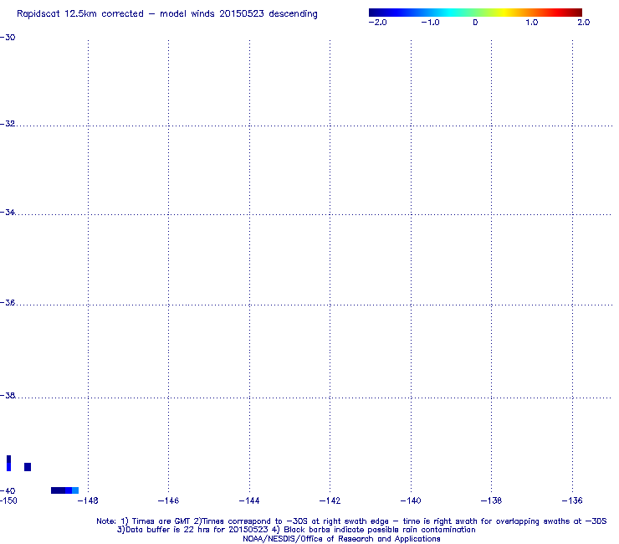The width and height of the screenshot is (619, 544).
Task: Click the -142 longitude axis label
Action: 330,501
